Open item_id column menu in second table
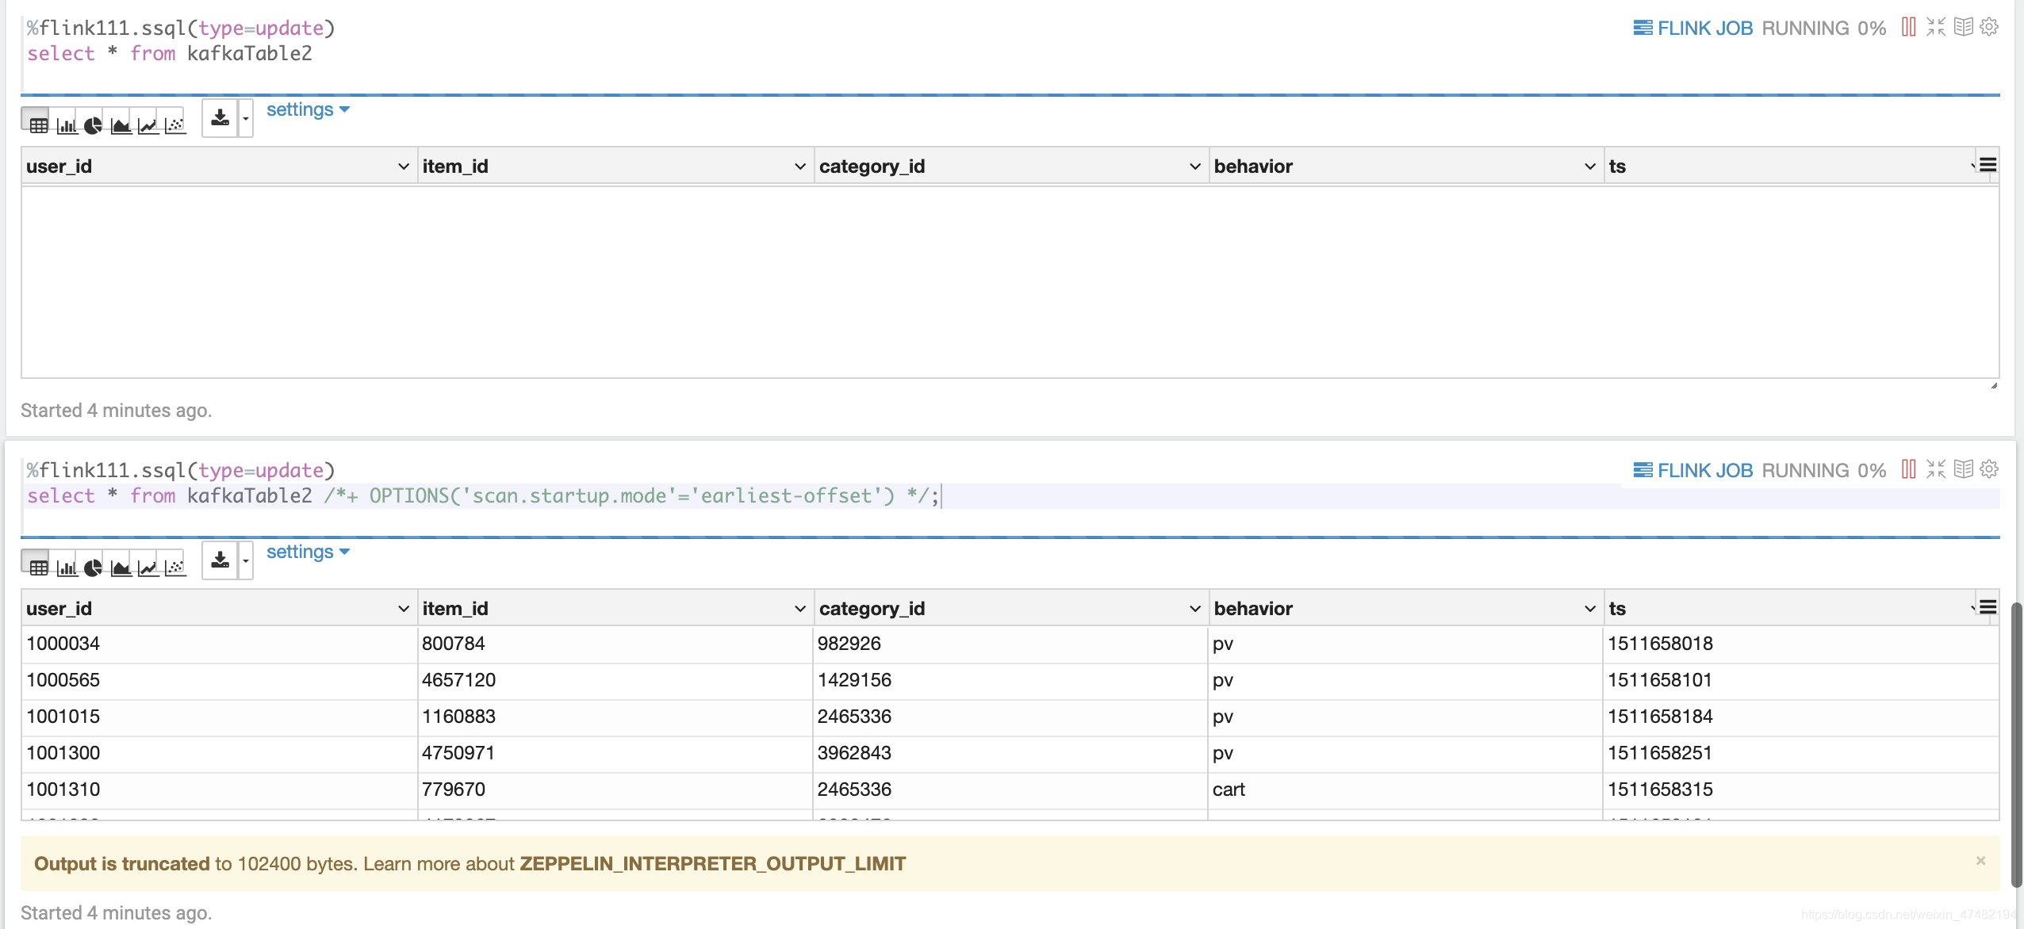The image size is (2024, 929). [800, 609]
